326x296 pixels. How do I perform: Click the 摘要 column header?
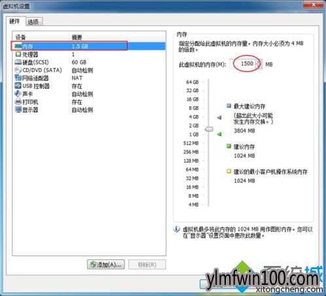point(77,37)
